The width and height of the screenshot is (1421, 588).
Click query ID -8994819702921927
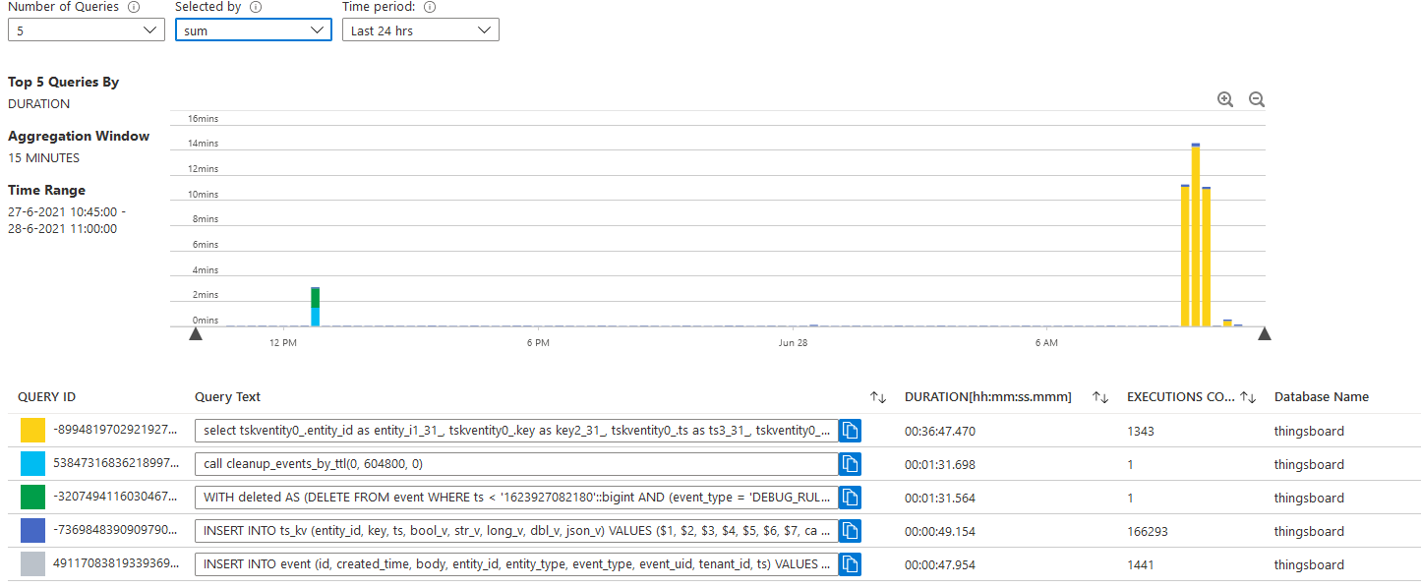tap(116, 431)
